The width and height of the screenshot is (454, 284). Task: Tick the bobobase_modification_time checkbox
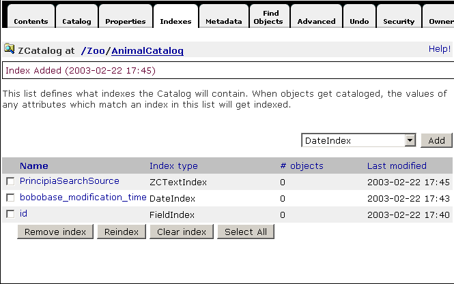point(10,198)
